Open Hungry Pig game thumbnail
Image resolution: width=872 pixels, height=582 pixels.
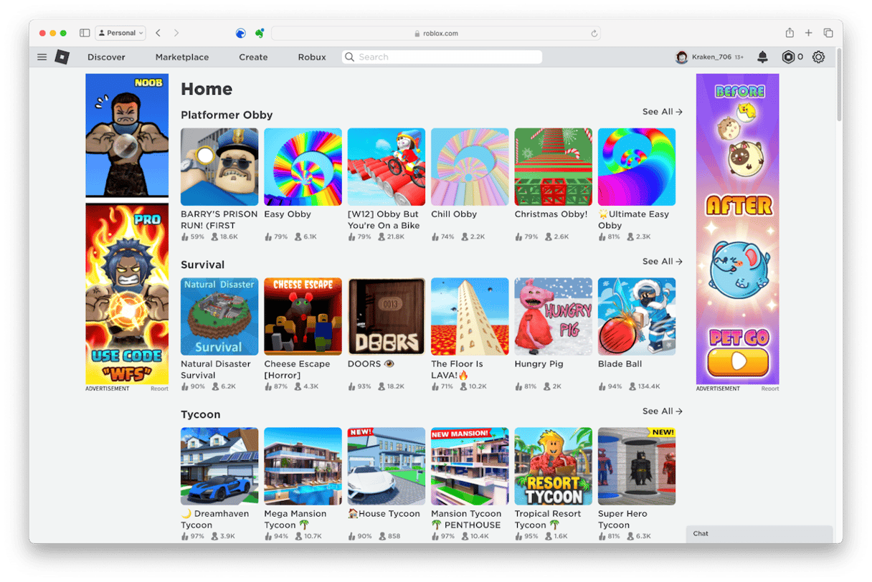point(554,317)
